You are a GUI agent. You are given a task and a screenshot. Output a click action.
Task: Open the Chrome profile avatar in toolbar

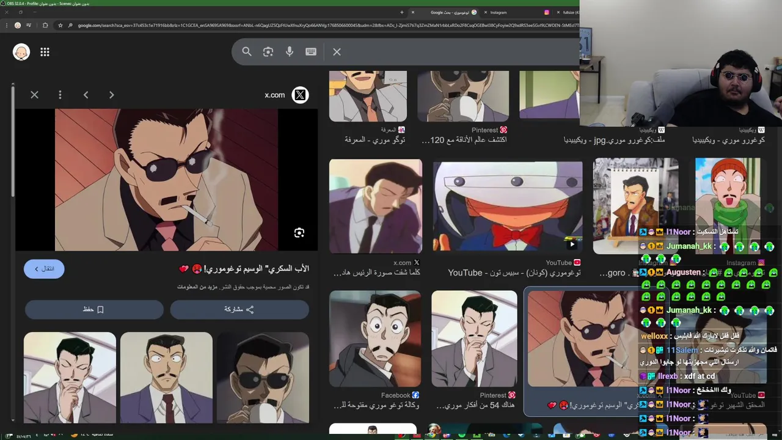coord(18,26)
